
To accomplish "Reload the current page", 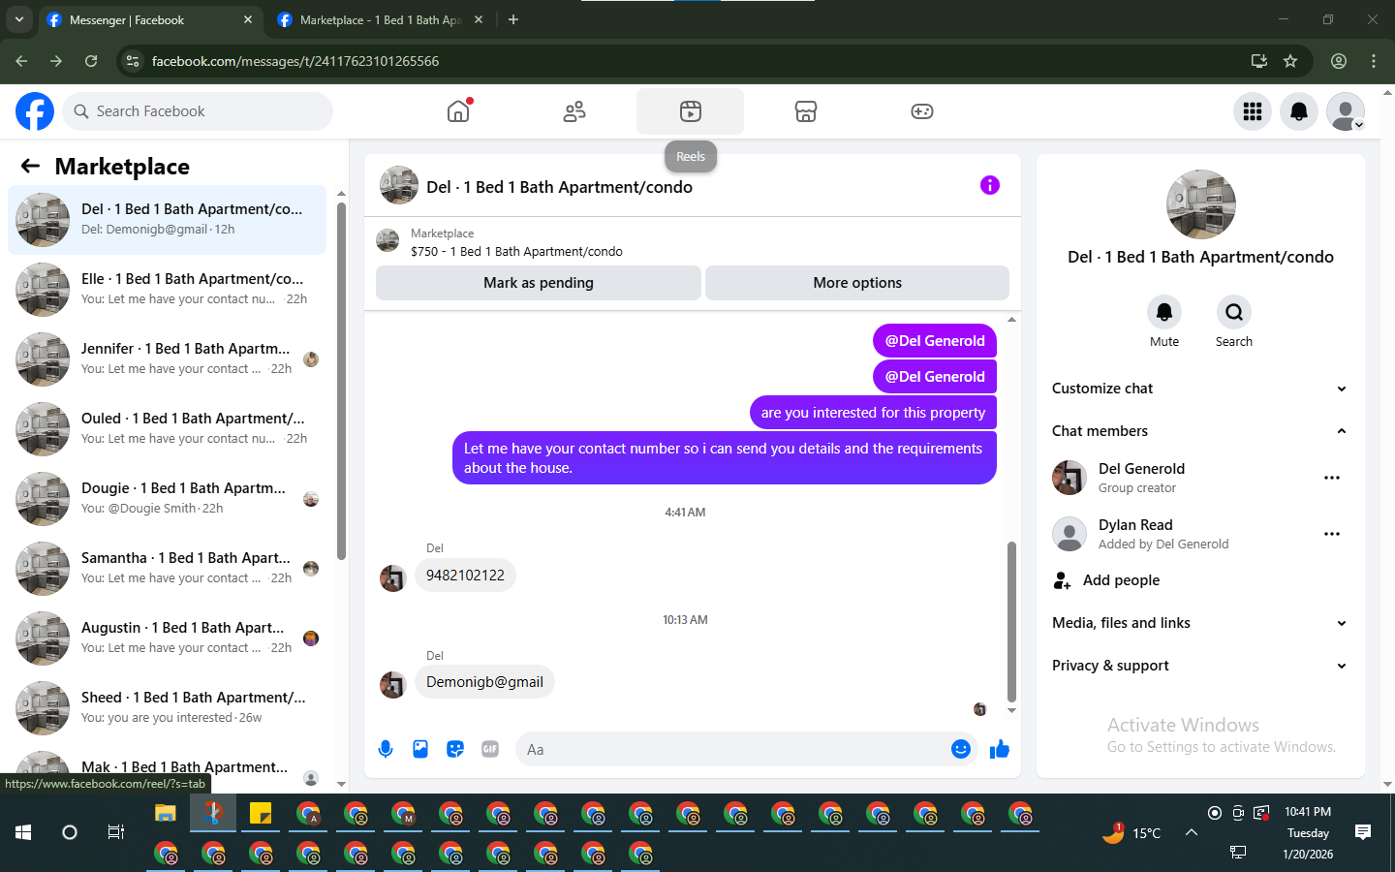I will coord(91,61).
